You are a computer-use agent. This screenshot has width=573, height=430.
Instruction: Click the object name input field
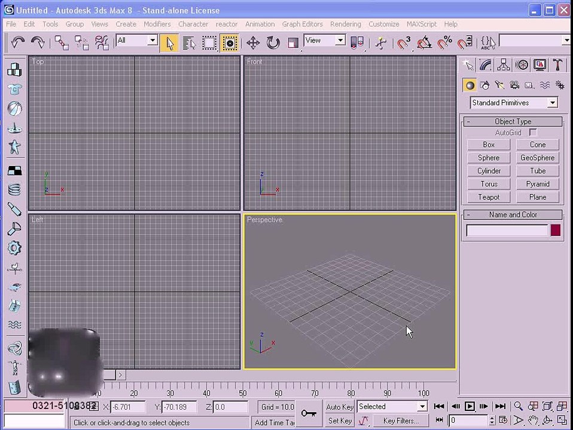[507, 231]
